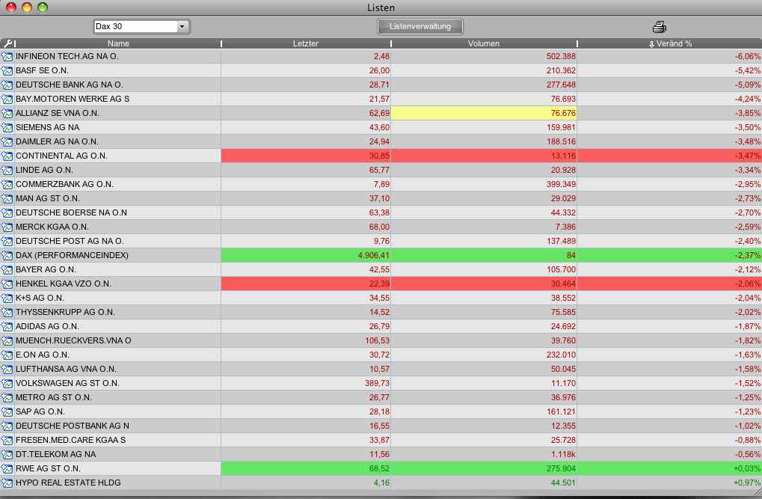This screenshot has width=762, height=499.
Task: Open chart icon for MUENCH.RUECKVERS.VNA
Action: [7, 341]
